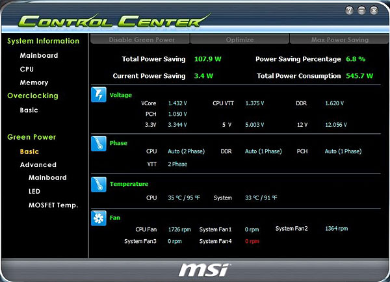Open the CPU page in sidebar
The width and height of the screenshot is (390, 282).
click(x=27, y=69)
